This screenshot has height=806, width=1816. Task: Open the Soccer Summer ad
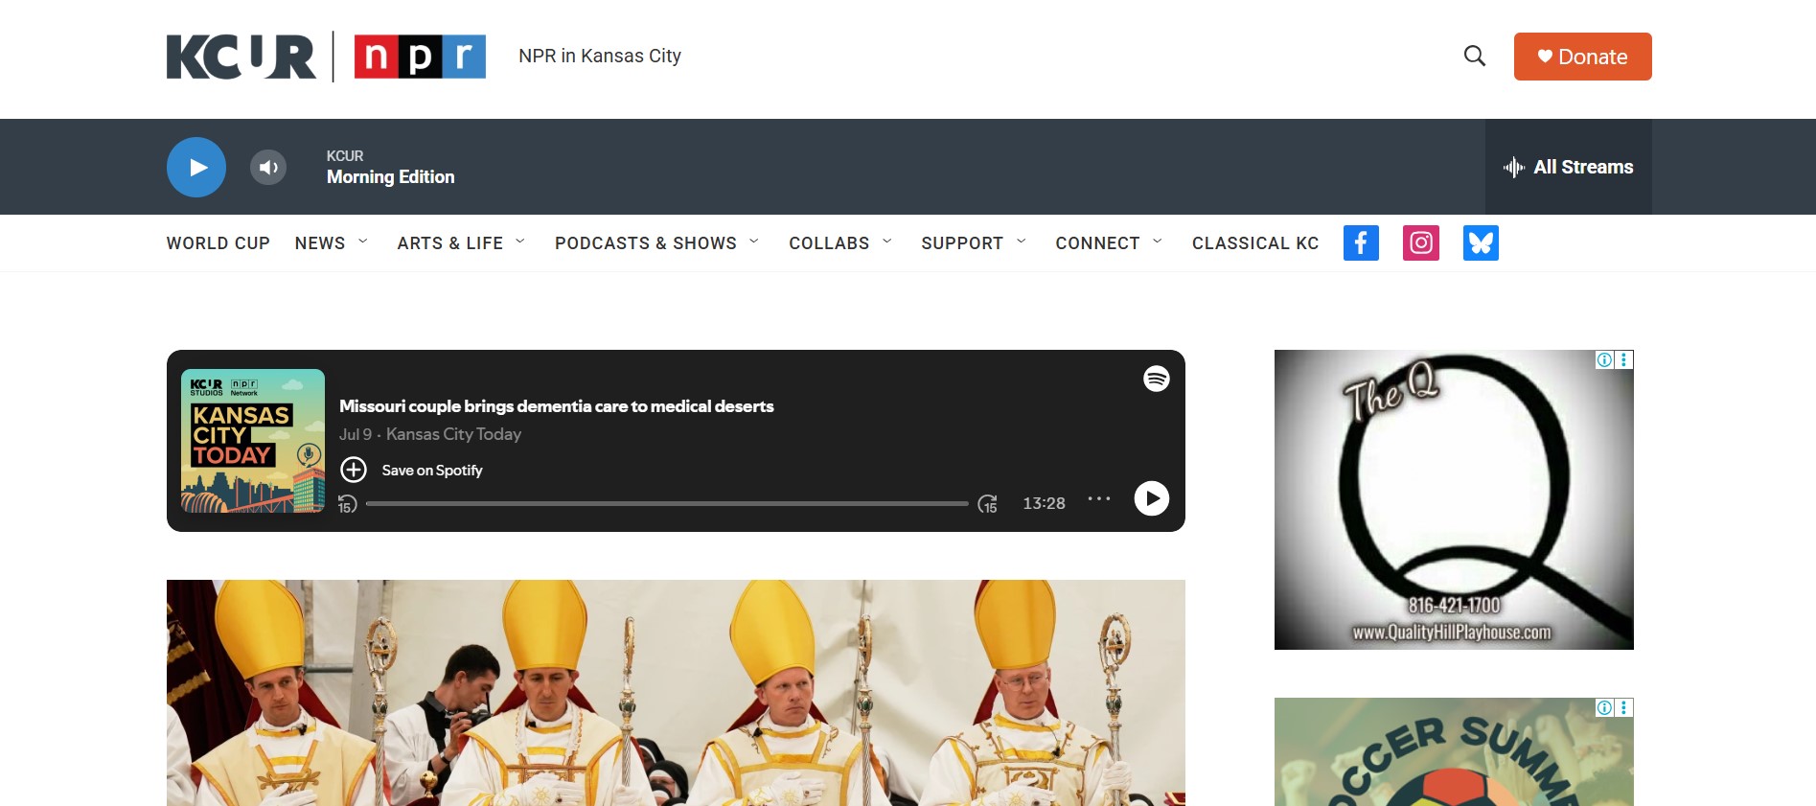click(x=1454, y=752)
